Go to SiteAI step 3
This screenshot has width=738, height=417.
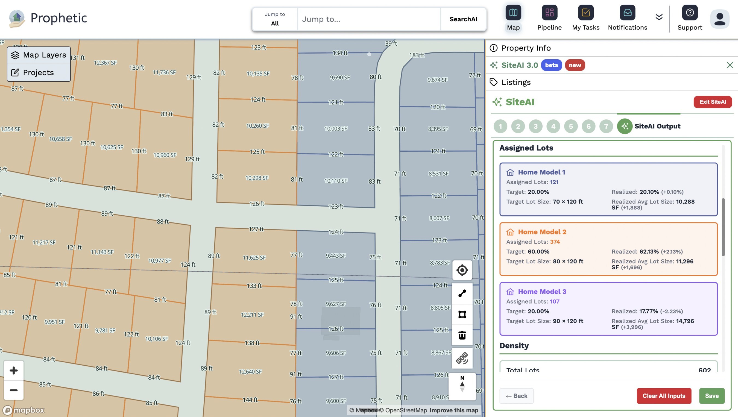535,126
